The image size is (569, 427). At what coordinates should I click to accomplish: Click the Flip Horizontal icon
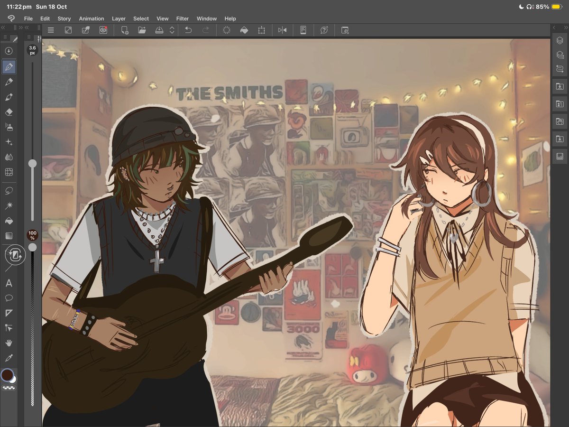(283, 30)
